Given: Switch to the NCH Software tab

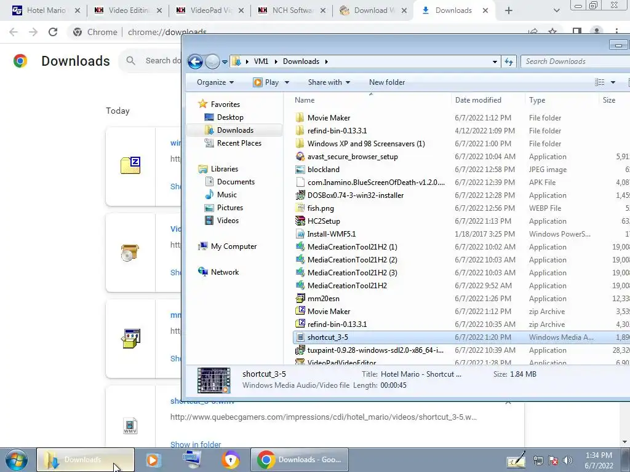Looking at the screenshot, I should (x=292, y=10).
